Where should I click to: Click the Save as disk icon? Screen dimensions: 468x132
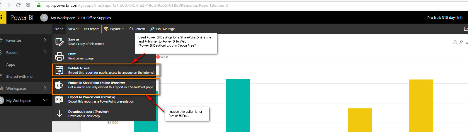pyautogui.click(x=59, y=42)
